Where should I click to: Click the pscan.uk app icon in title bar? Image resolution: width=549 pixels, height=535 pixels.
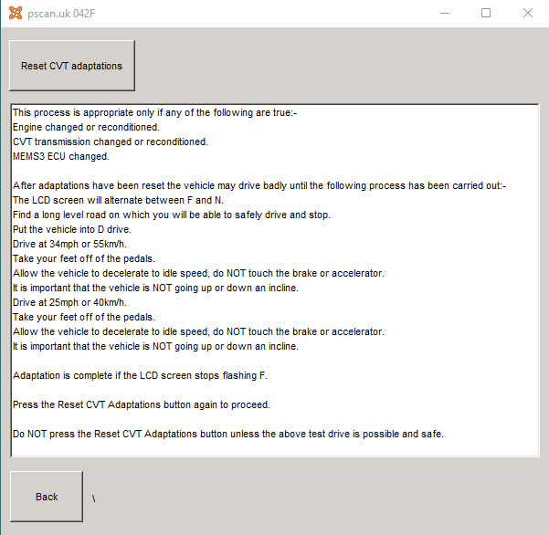tap(16, 14)
